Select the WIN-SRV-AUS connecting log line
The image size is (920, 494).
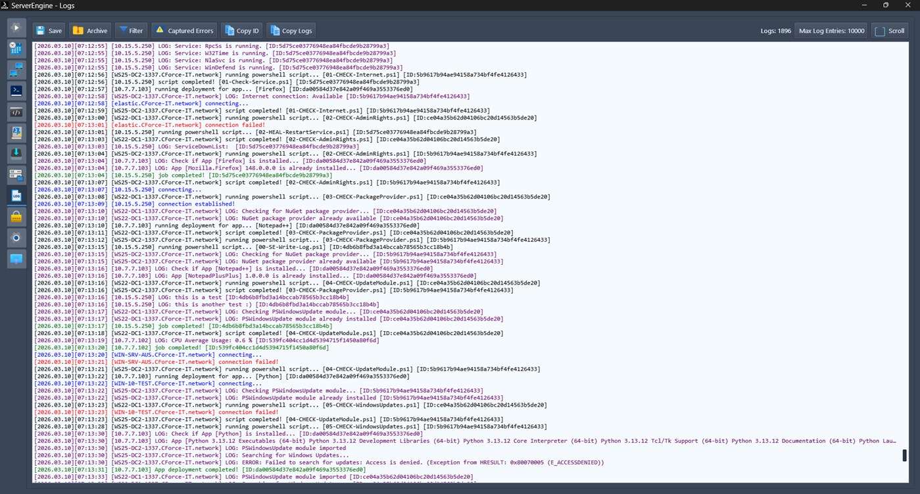tap(148, 355)
